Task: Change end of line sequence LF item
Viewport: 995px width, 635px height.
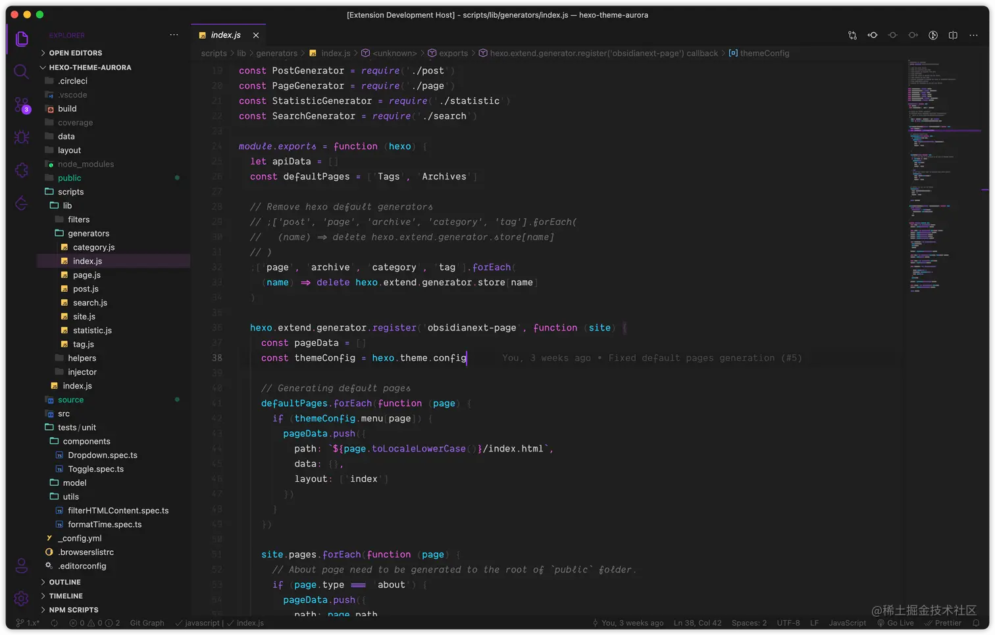Action: [x=814, y=623]
